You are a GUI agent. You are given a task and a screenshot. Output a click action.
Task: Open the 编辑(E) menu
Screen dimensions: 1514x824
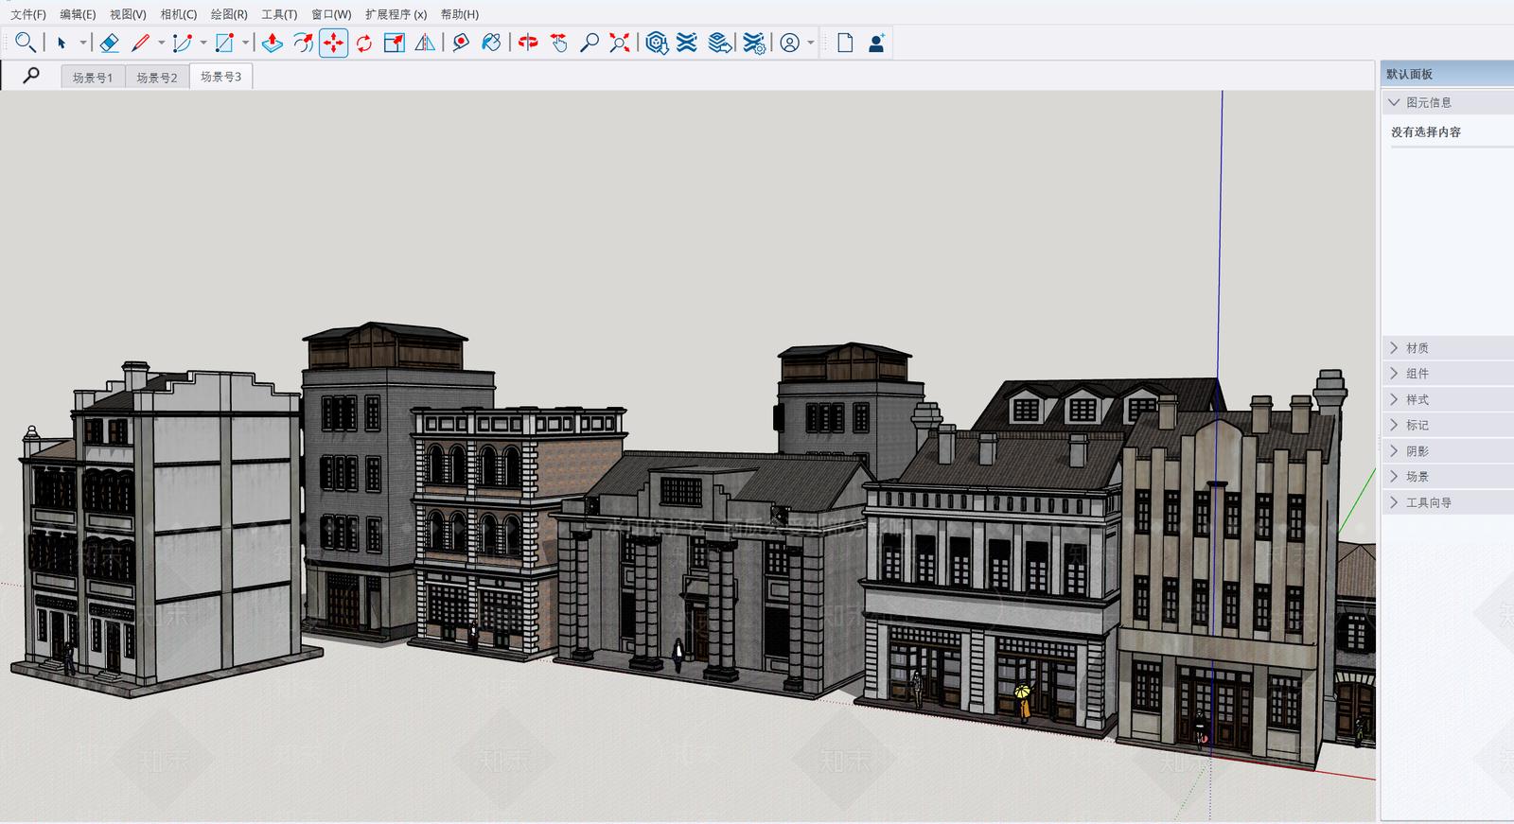tap(78, 14)
